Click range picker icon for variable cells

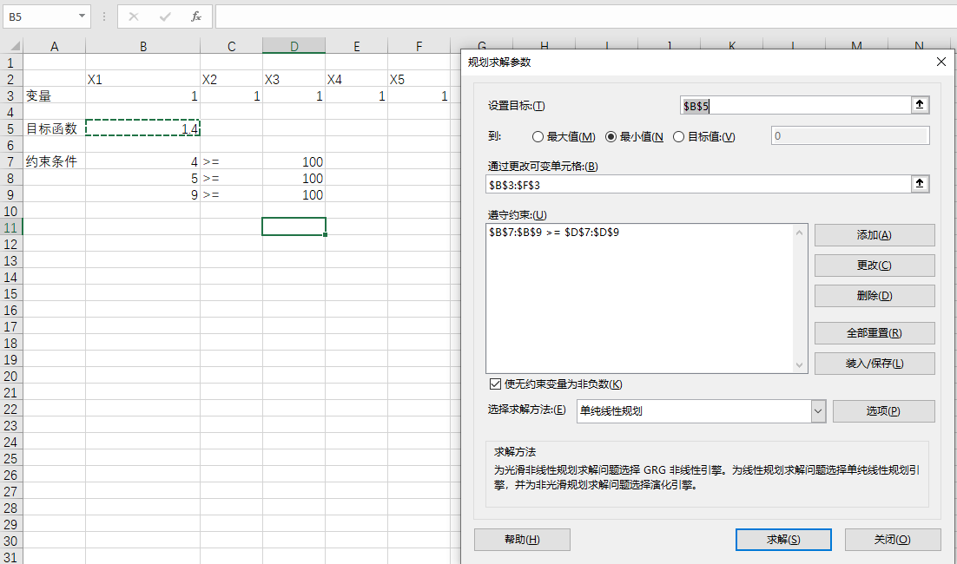pos(920,183)
